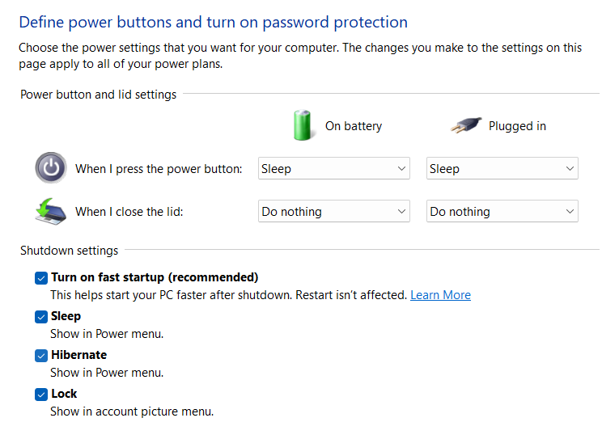
Task: Click the 'When I press the power button' label
Action: pyautogui.click(x=159, y=169)
